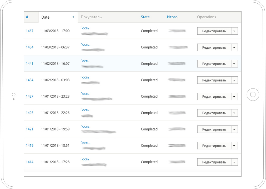Sort orders by the # column
The width and height of the screenshot is (266, 189).
27,17
